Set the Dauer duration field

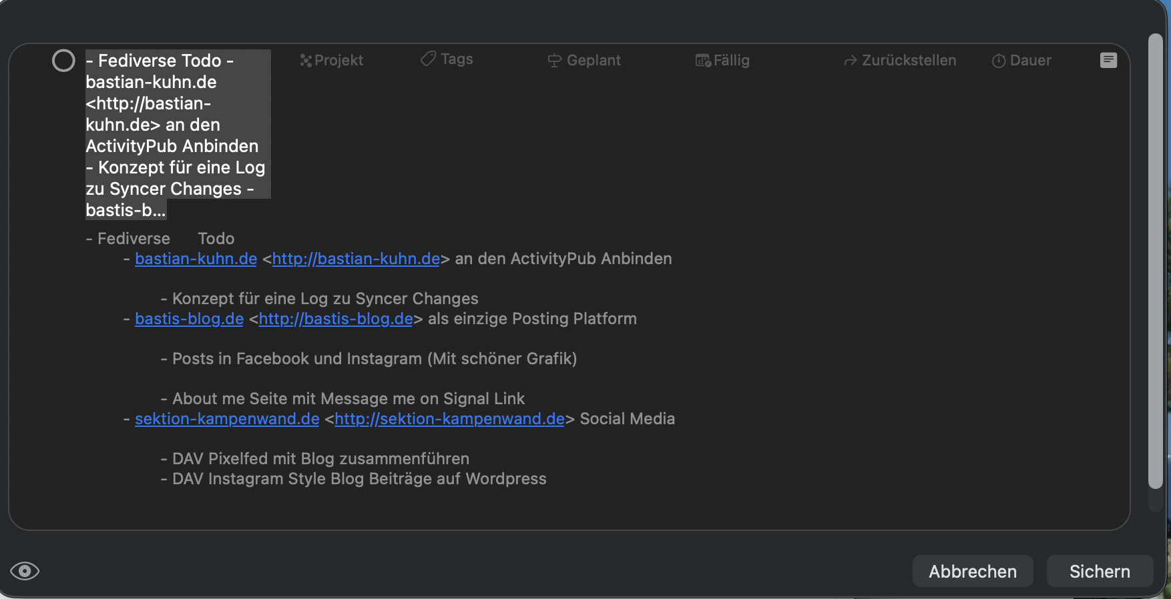point(1021,61)
